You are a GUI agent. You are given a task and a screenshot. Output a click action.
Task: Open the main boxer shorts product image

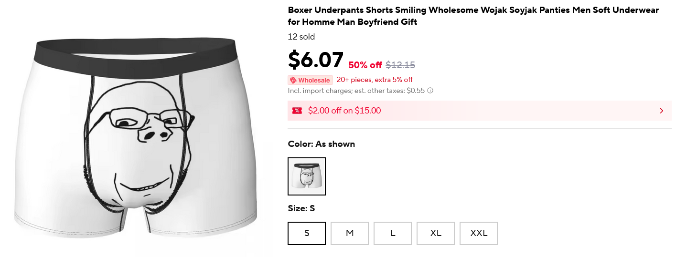click(136, 136)
